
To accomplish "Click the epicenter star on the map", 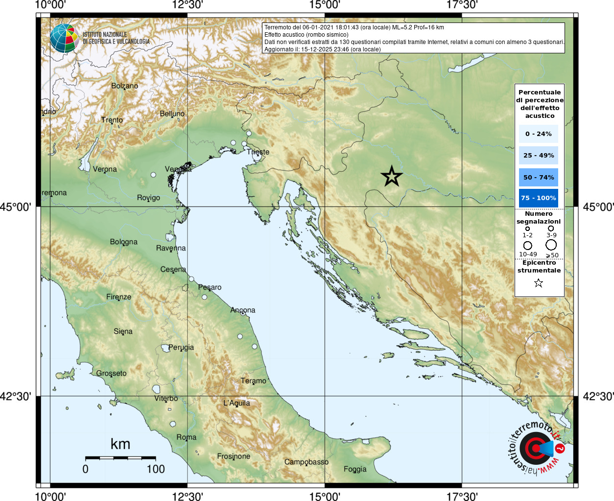I will pyautogui.click(x=391, y=176).
